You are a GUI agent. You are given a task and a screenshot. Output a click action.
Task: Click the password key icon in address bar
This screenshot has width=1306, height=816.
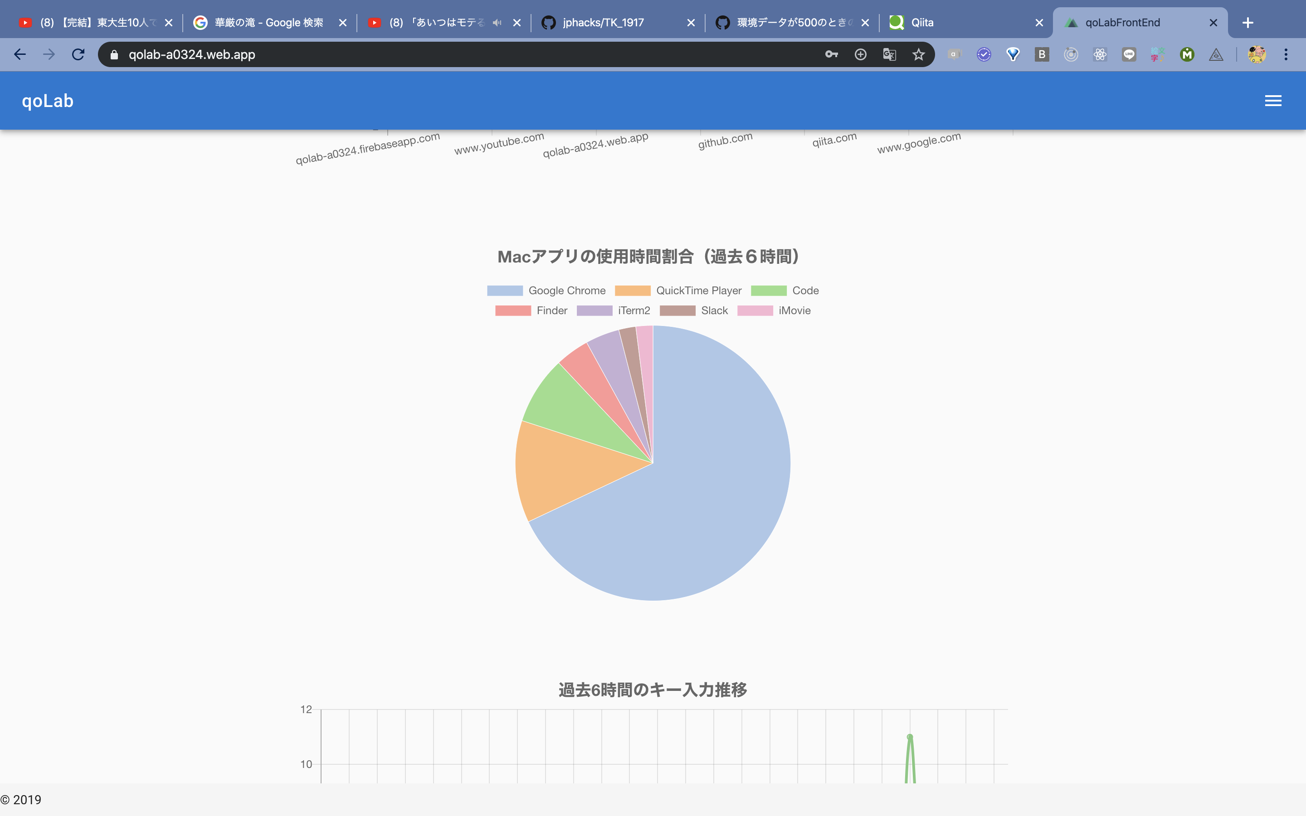click(831, 54)
